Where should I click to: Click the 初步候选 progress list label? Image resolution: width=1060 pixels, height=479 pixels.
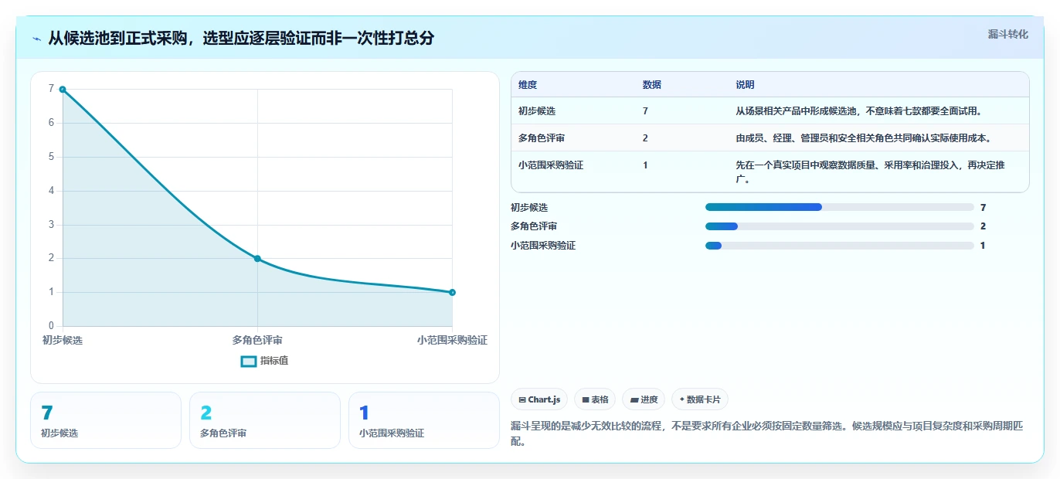[529, 208]
